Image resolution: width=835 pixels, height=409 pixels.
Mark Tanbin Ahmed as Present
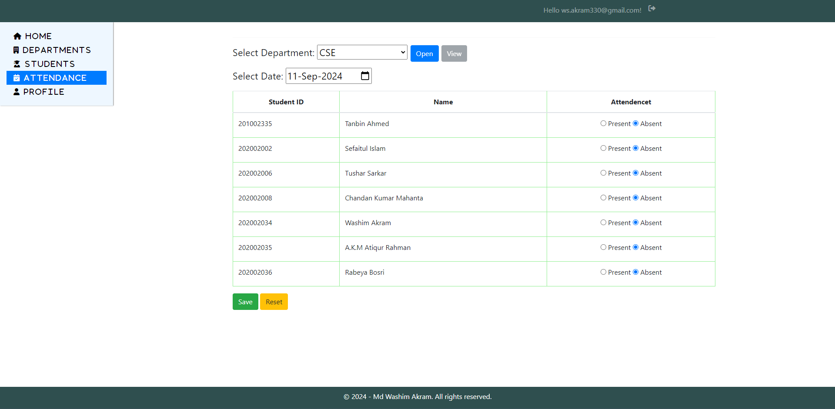tap(603, 123)
